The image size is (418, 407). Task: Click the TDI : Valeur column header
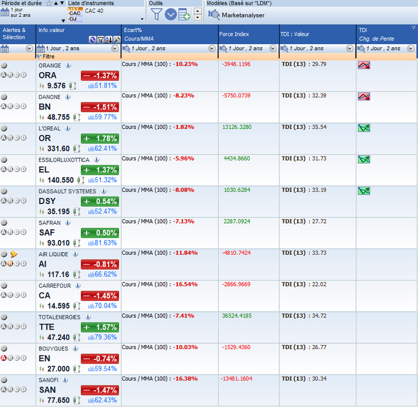[x=318, y=35]
